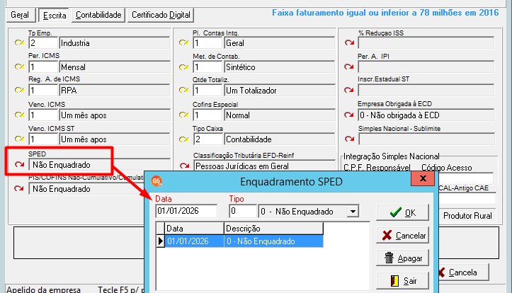Image resolution: width=512 pixels, height=293 pixels.
Task: Click red arrow beside Empresa Obrigada à ECD
Action: 348,115
